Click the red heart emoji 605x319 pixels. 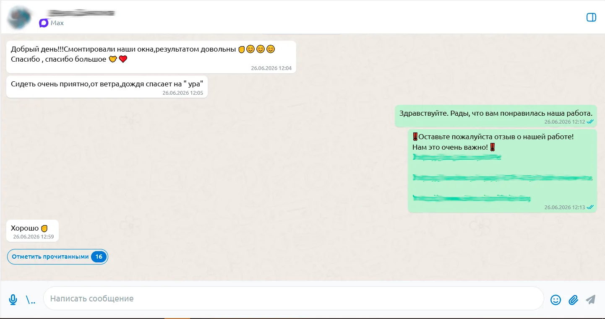pyautogui.click(x=123, y=60)
